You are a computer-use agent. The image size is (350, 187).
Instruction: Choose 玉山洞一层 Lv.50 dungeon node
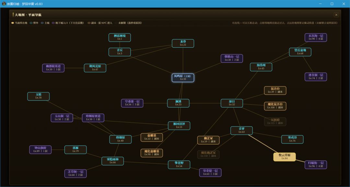point(62,118)
